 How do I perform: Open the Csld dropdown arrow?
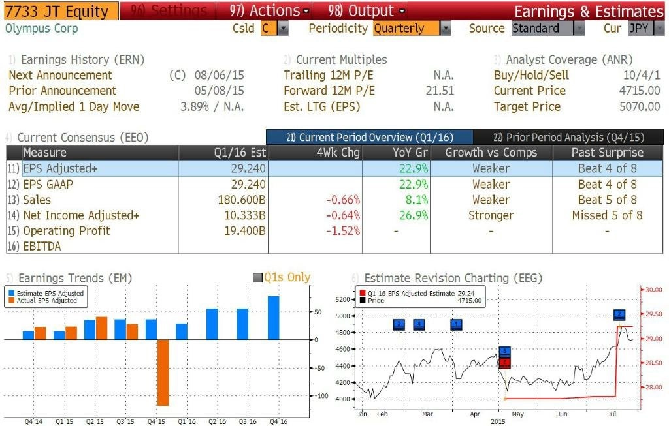283,29
